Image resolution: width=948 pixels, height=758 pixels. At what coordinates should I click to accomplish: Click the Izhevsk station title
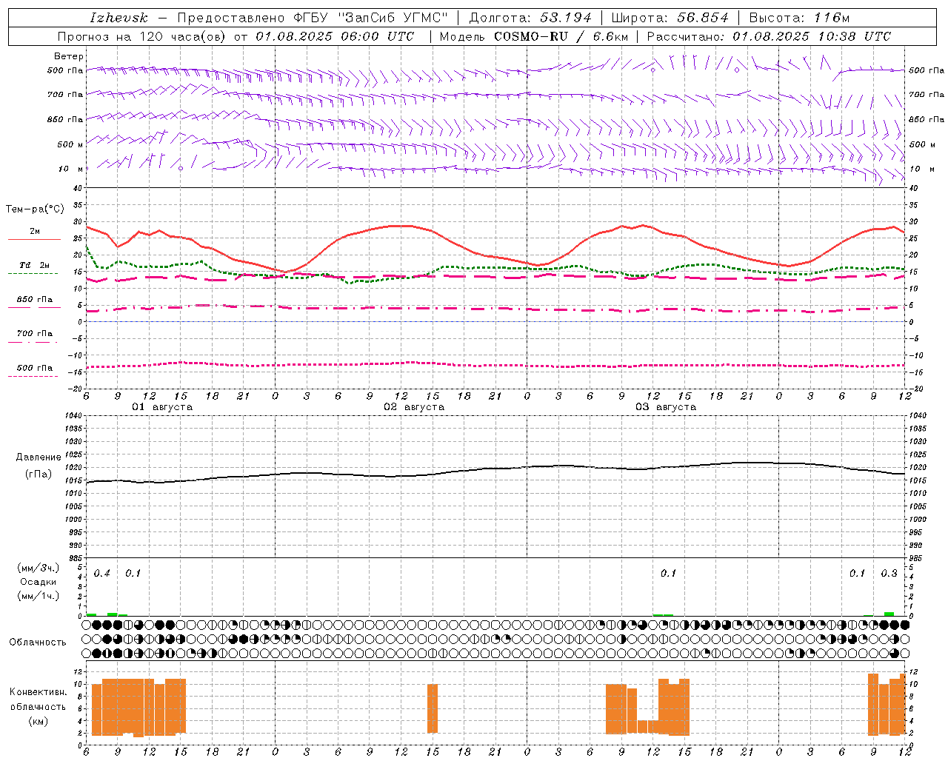pyautogui.click(x=118, y=18)
